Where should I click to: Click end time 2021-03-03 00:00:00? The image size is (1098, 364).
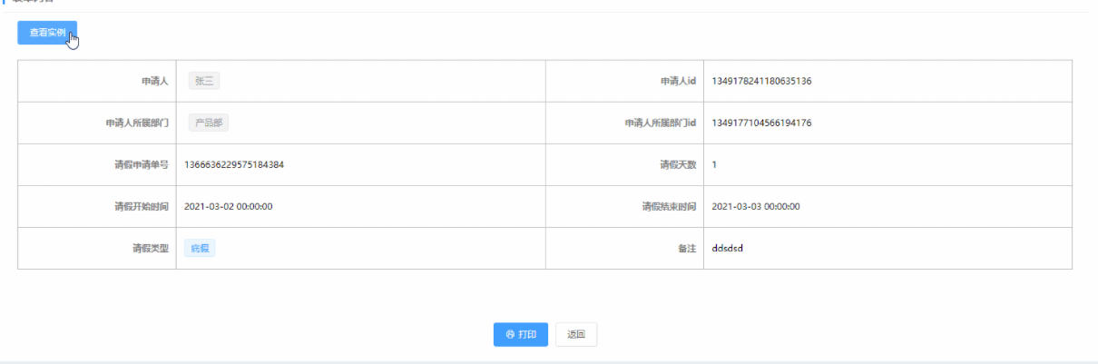tap(756, 206)
